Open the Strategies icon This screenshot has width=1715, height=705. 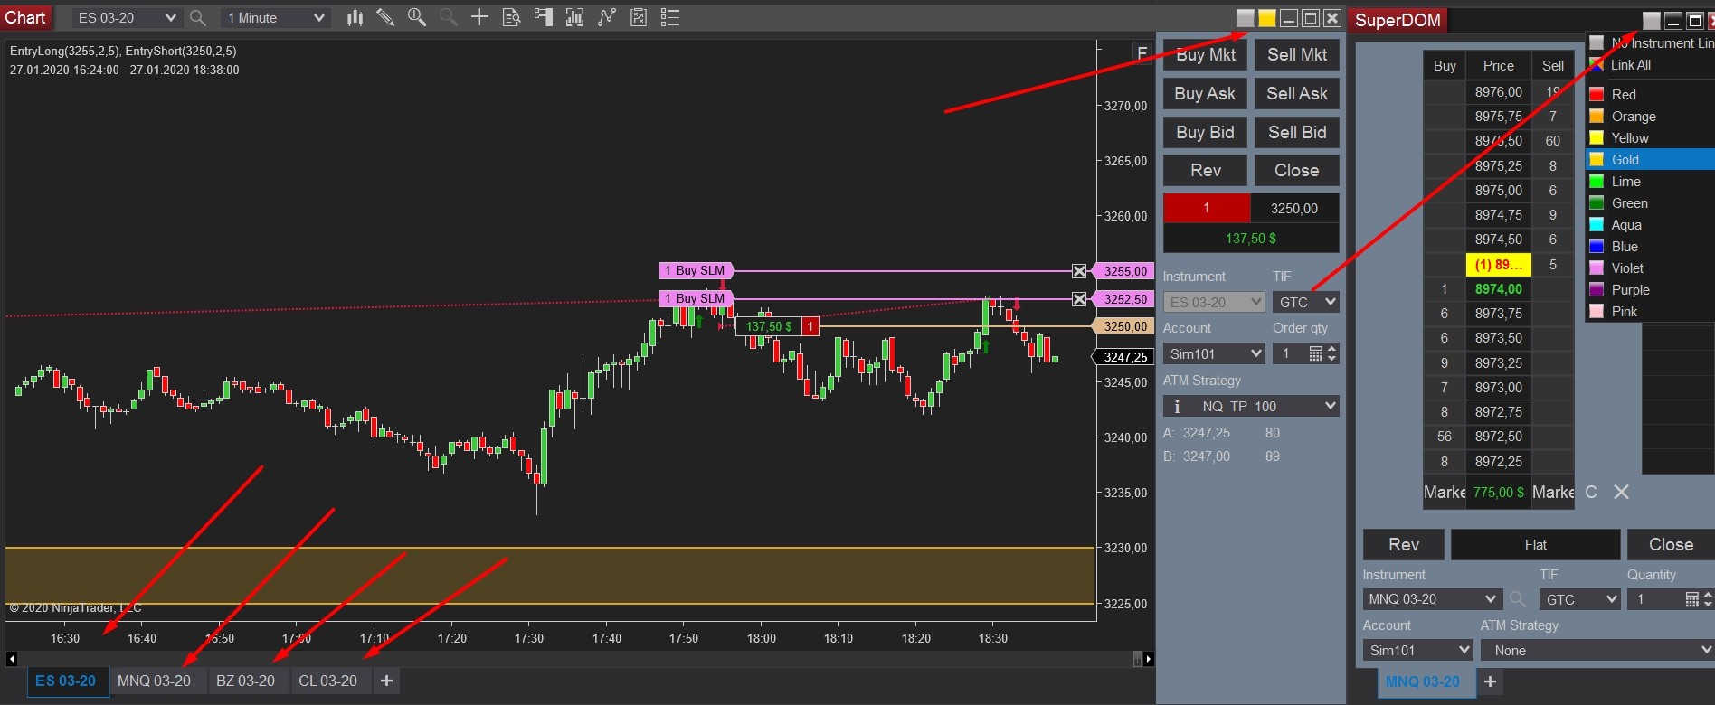[x=606, y=17]
